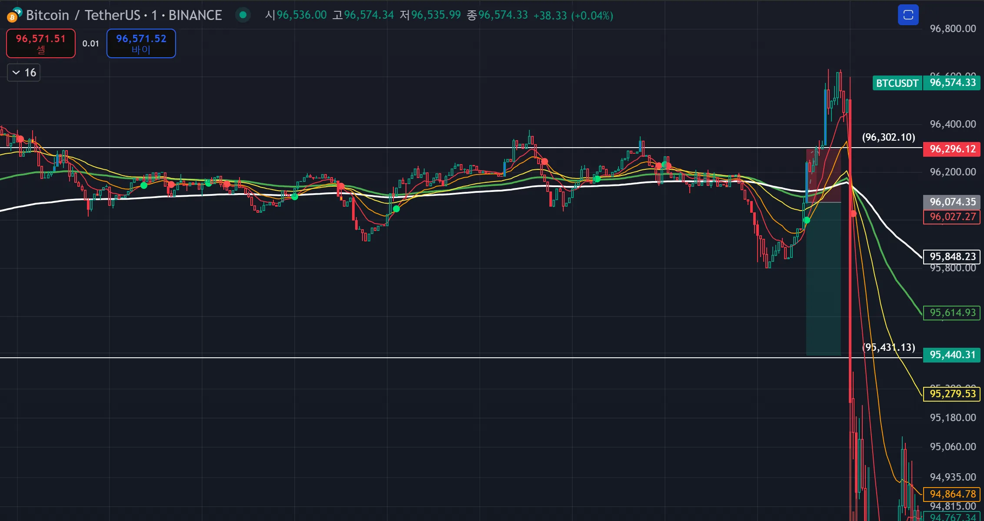Click the Bitcoin symbol logo icon
Image resolution: width=984 pixels, height=521 pixels.
(x=14, y=15)
